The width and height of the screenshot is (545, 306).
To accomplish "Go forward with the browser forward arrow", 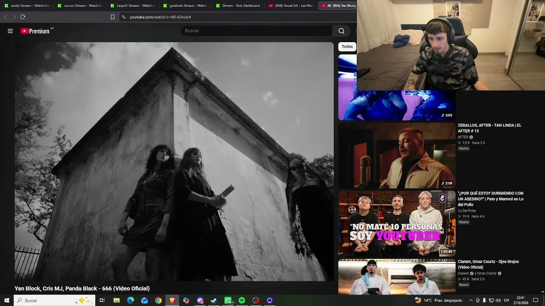I will 14,17.
